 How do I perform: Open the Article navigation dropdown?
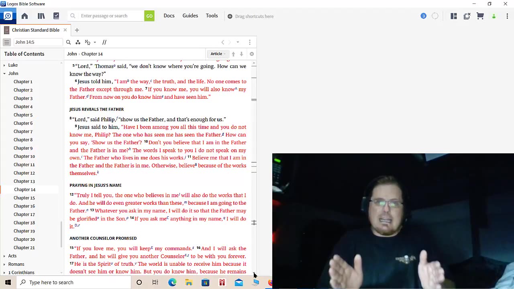(x=218, y=54)
